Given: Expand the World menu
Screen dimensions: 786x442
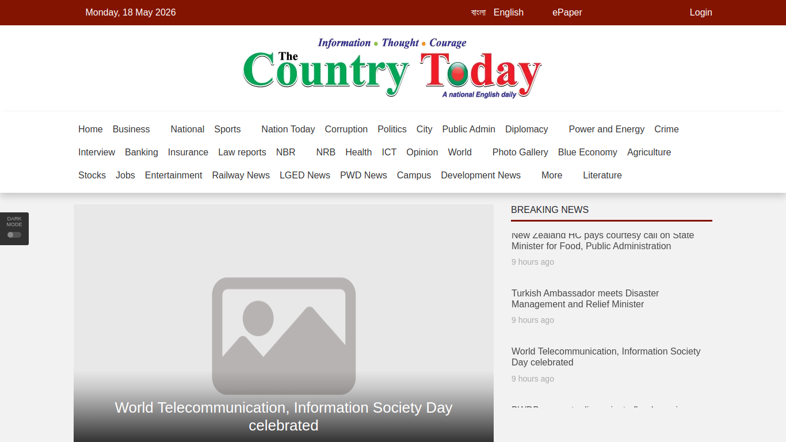Looking at the screenshot, I should (460, 153).
